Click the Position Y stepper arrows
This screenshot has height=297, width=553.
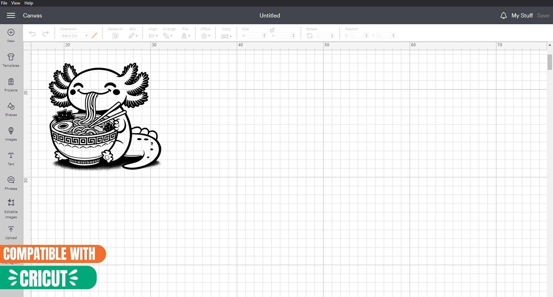394,36
